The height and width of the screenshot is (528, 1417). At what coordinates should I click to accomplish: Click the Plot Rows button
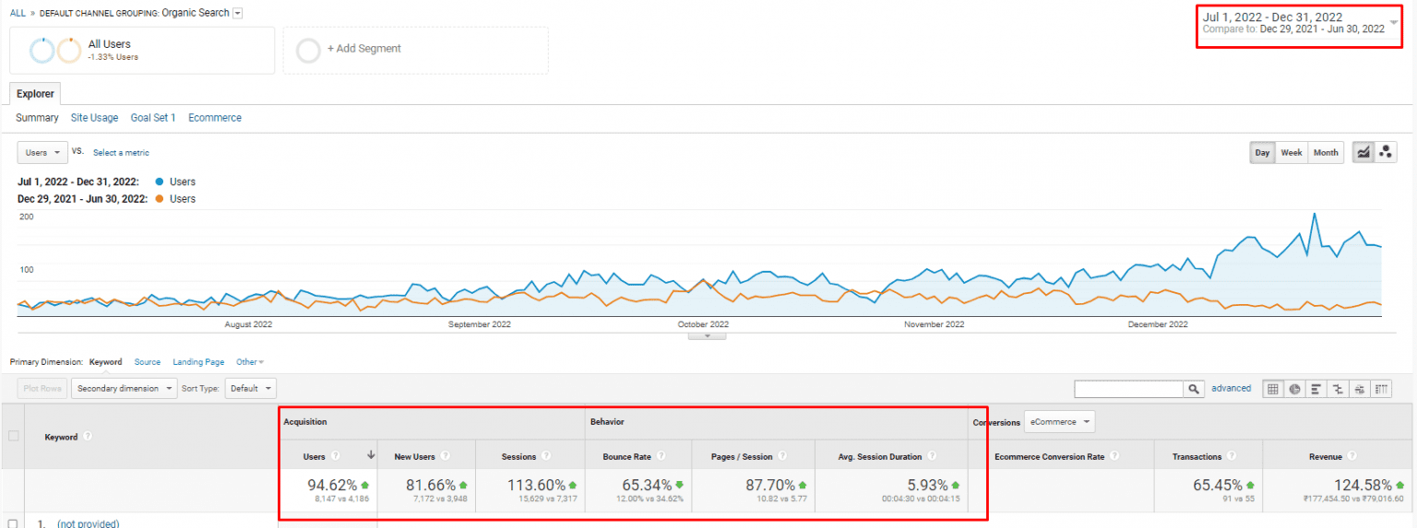tap(42, 389)
